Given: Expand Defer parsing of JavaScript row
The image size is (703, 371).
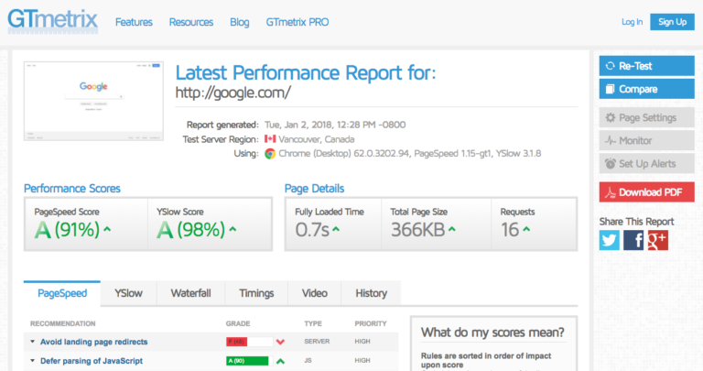Looking at the screenshot, I should pos(91,361).
